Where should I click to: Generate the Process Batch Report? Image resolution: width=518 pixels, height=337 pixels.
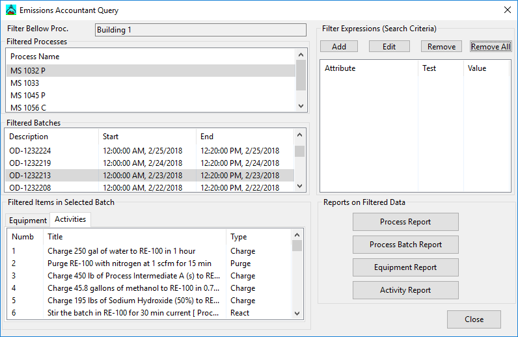click(405, 245)
